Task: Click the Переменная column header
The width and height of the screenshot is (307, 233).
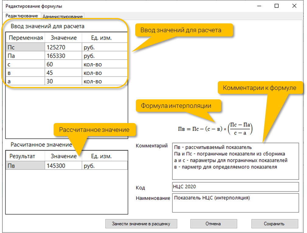Action: click(26, 38)
